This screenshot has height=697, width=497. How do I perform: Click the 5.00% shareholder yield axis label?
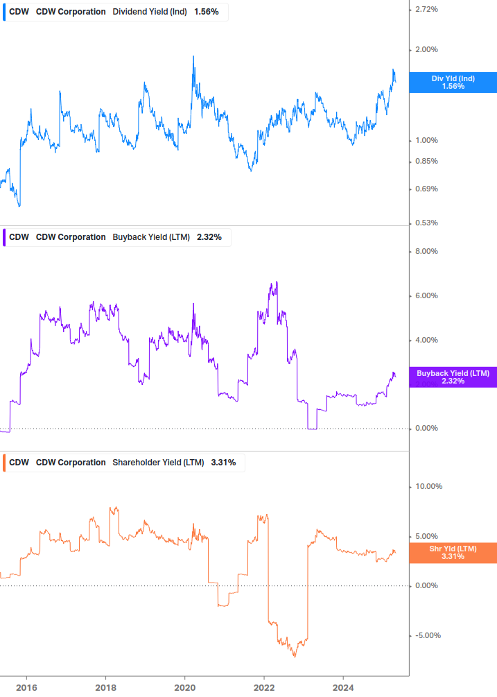click(x=426, y=536)
